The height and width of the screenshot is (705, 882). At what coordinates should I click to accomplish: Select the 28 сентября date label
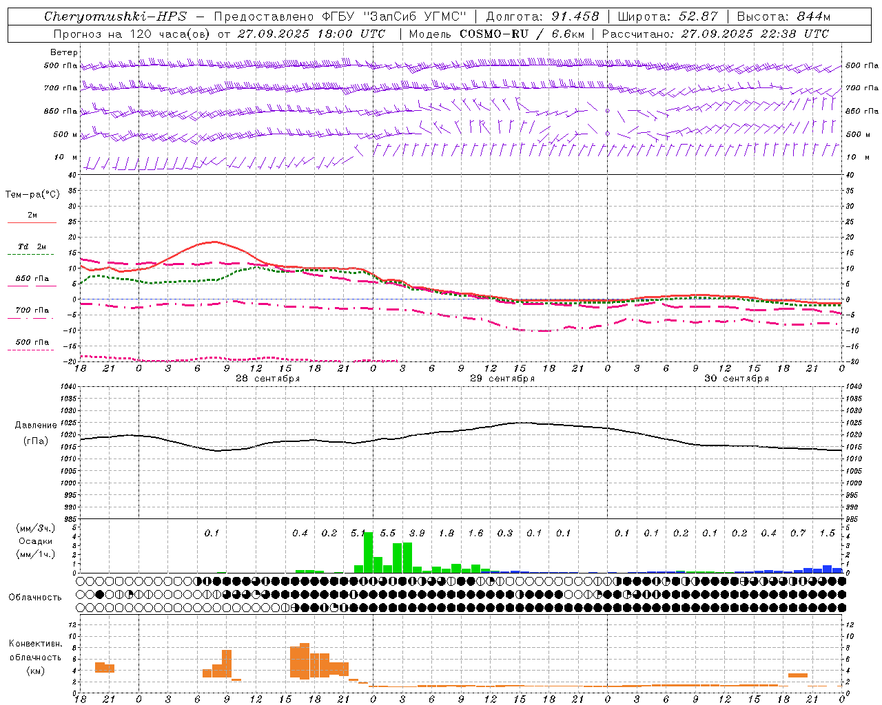[267, 379]
